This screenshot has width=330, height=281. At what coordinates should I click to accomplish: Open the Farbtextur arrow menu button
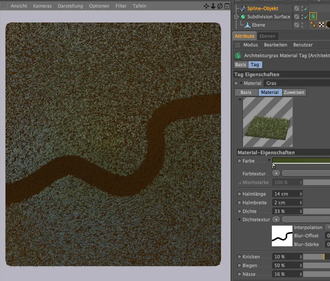click(276, 173)
